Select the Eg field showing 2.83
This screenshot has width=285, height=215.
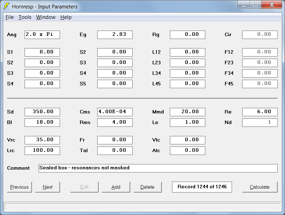115,35
